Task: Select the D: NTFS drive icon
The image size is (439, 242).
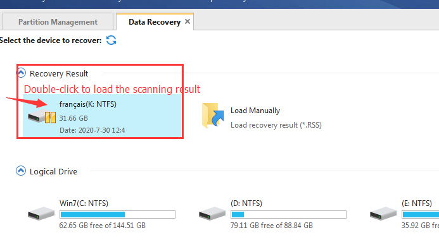Action: pos(212,214)
